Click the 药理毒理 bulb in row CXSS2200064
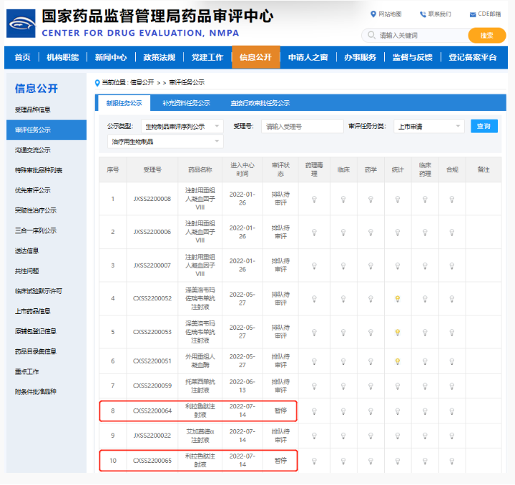 [x=314, y=411]
